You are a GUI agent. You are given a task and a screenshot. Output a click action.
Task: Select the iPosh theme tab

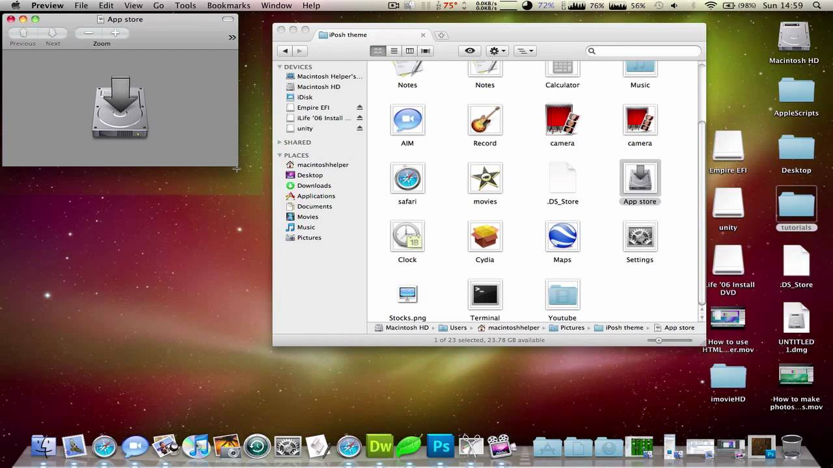pos(372,35)
